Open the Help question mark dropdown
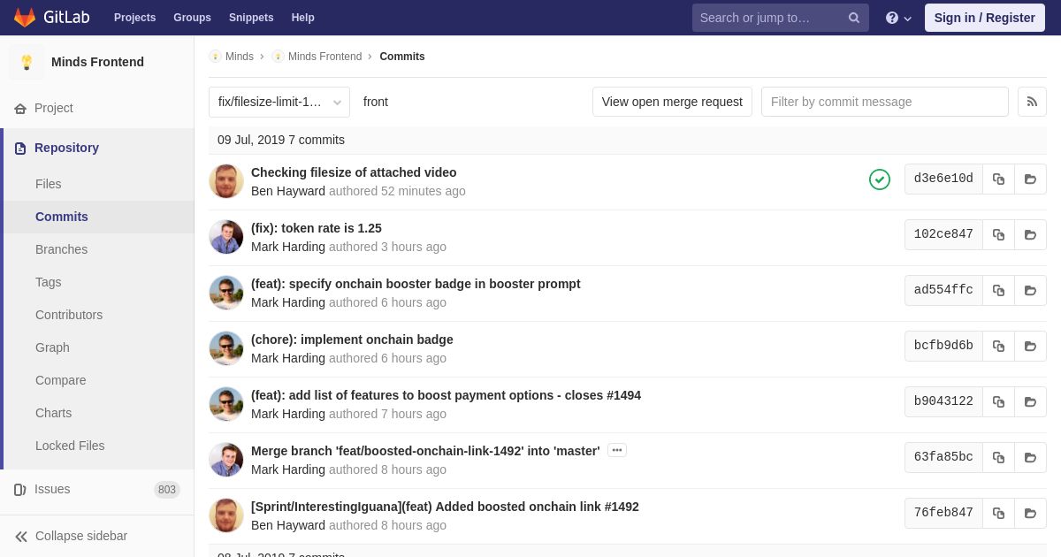The height and width of the screenshot is (557, 1061). coord(898,18)
